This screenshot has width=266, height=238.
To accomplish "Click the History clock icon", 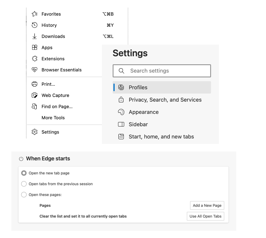I will point(34,25).
